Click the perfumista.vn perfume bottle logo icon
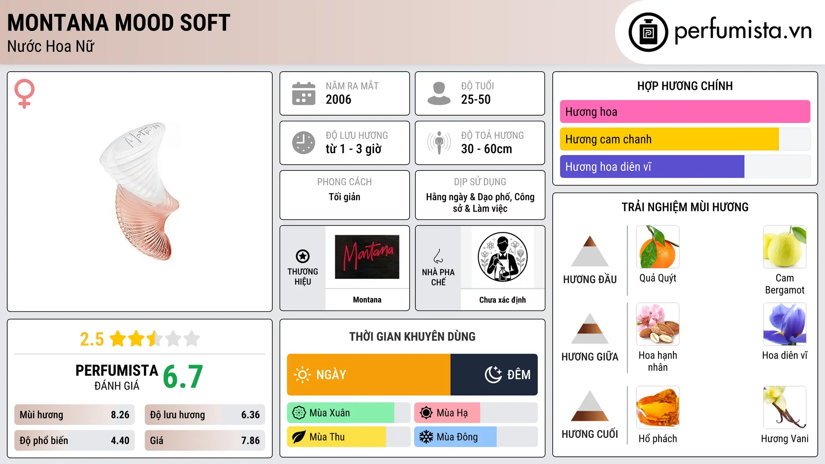The image size is (825, 464). click(x=648, y=32)
